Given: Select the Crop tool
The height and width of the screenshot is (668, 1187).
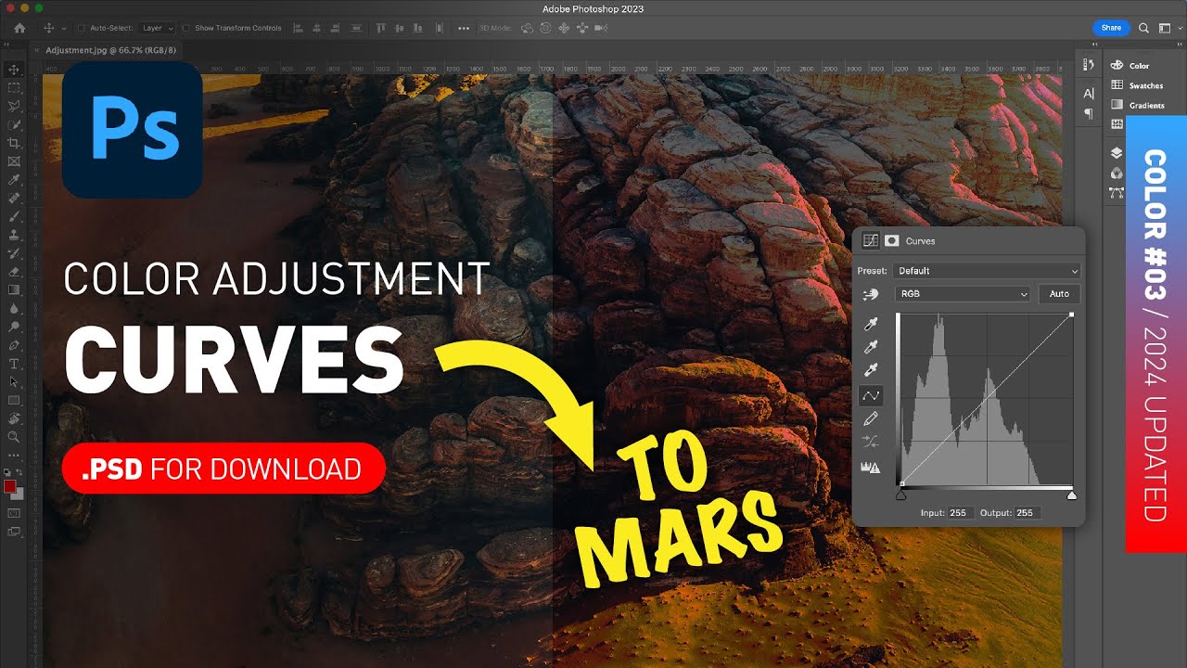Looking at the screenshot, I should 14,142.
